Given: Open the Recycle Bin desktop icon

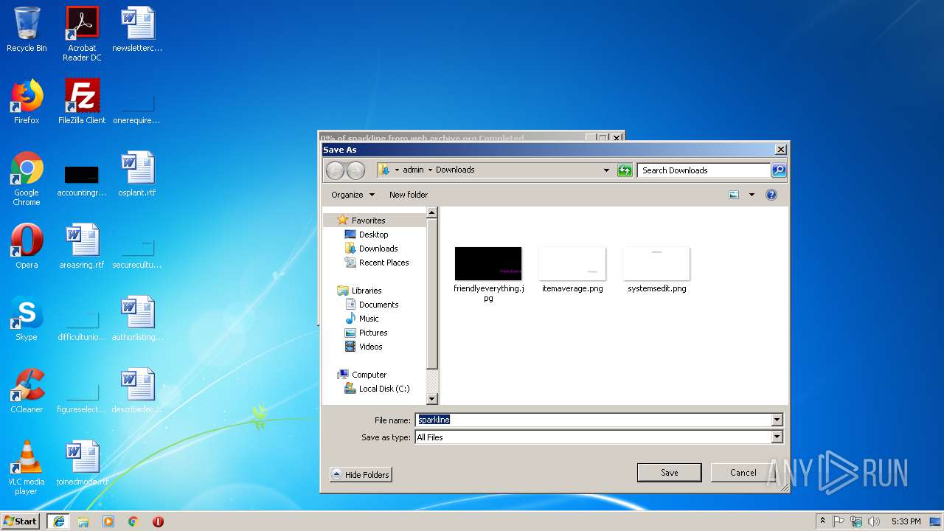Looking at the screenshot, I should tap(27, 30).
